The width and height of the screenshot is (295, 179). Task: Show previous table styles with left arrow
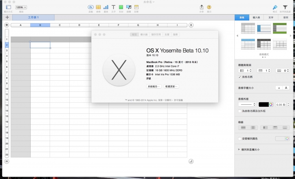[237, 35]
